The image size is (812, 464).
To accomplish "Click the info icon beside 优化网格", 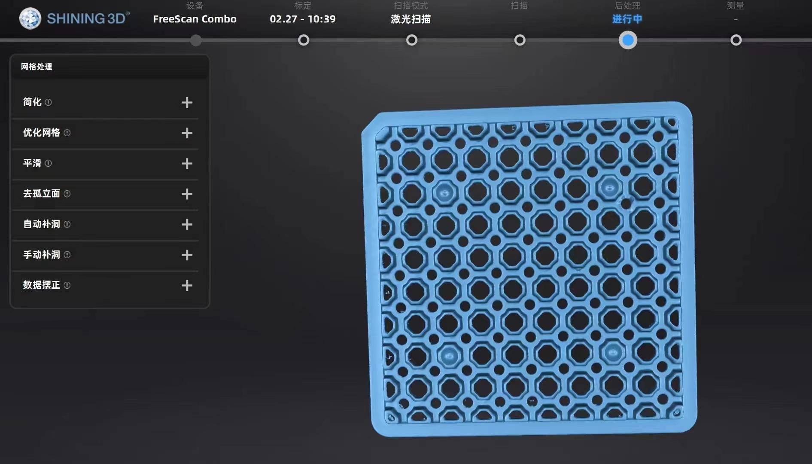I will [67, 133].
